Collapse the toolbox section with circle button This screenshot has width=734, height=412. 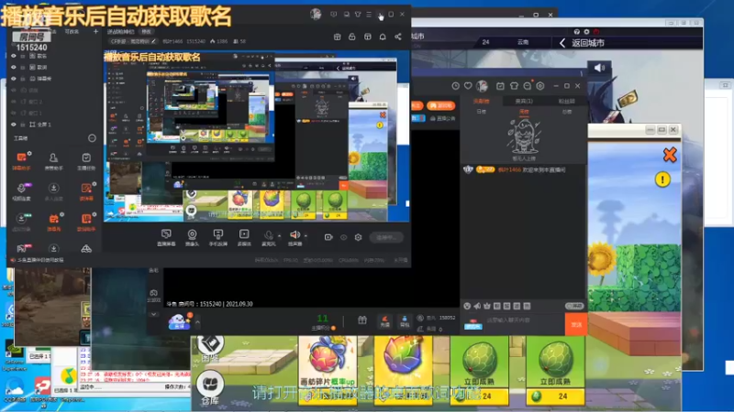point(92,138)
